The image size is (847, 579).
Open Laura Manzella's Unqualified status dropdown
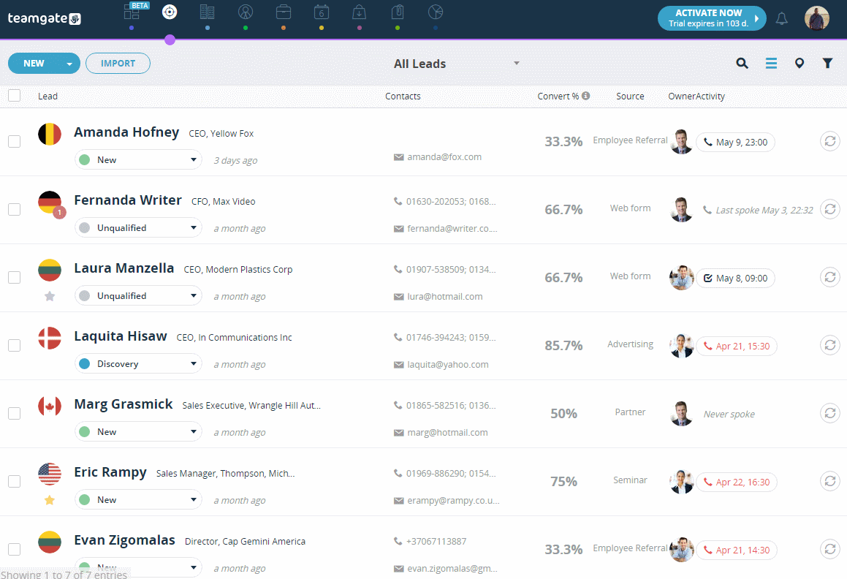138,296
